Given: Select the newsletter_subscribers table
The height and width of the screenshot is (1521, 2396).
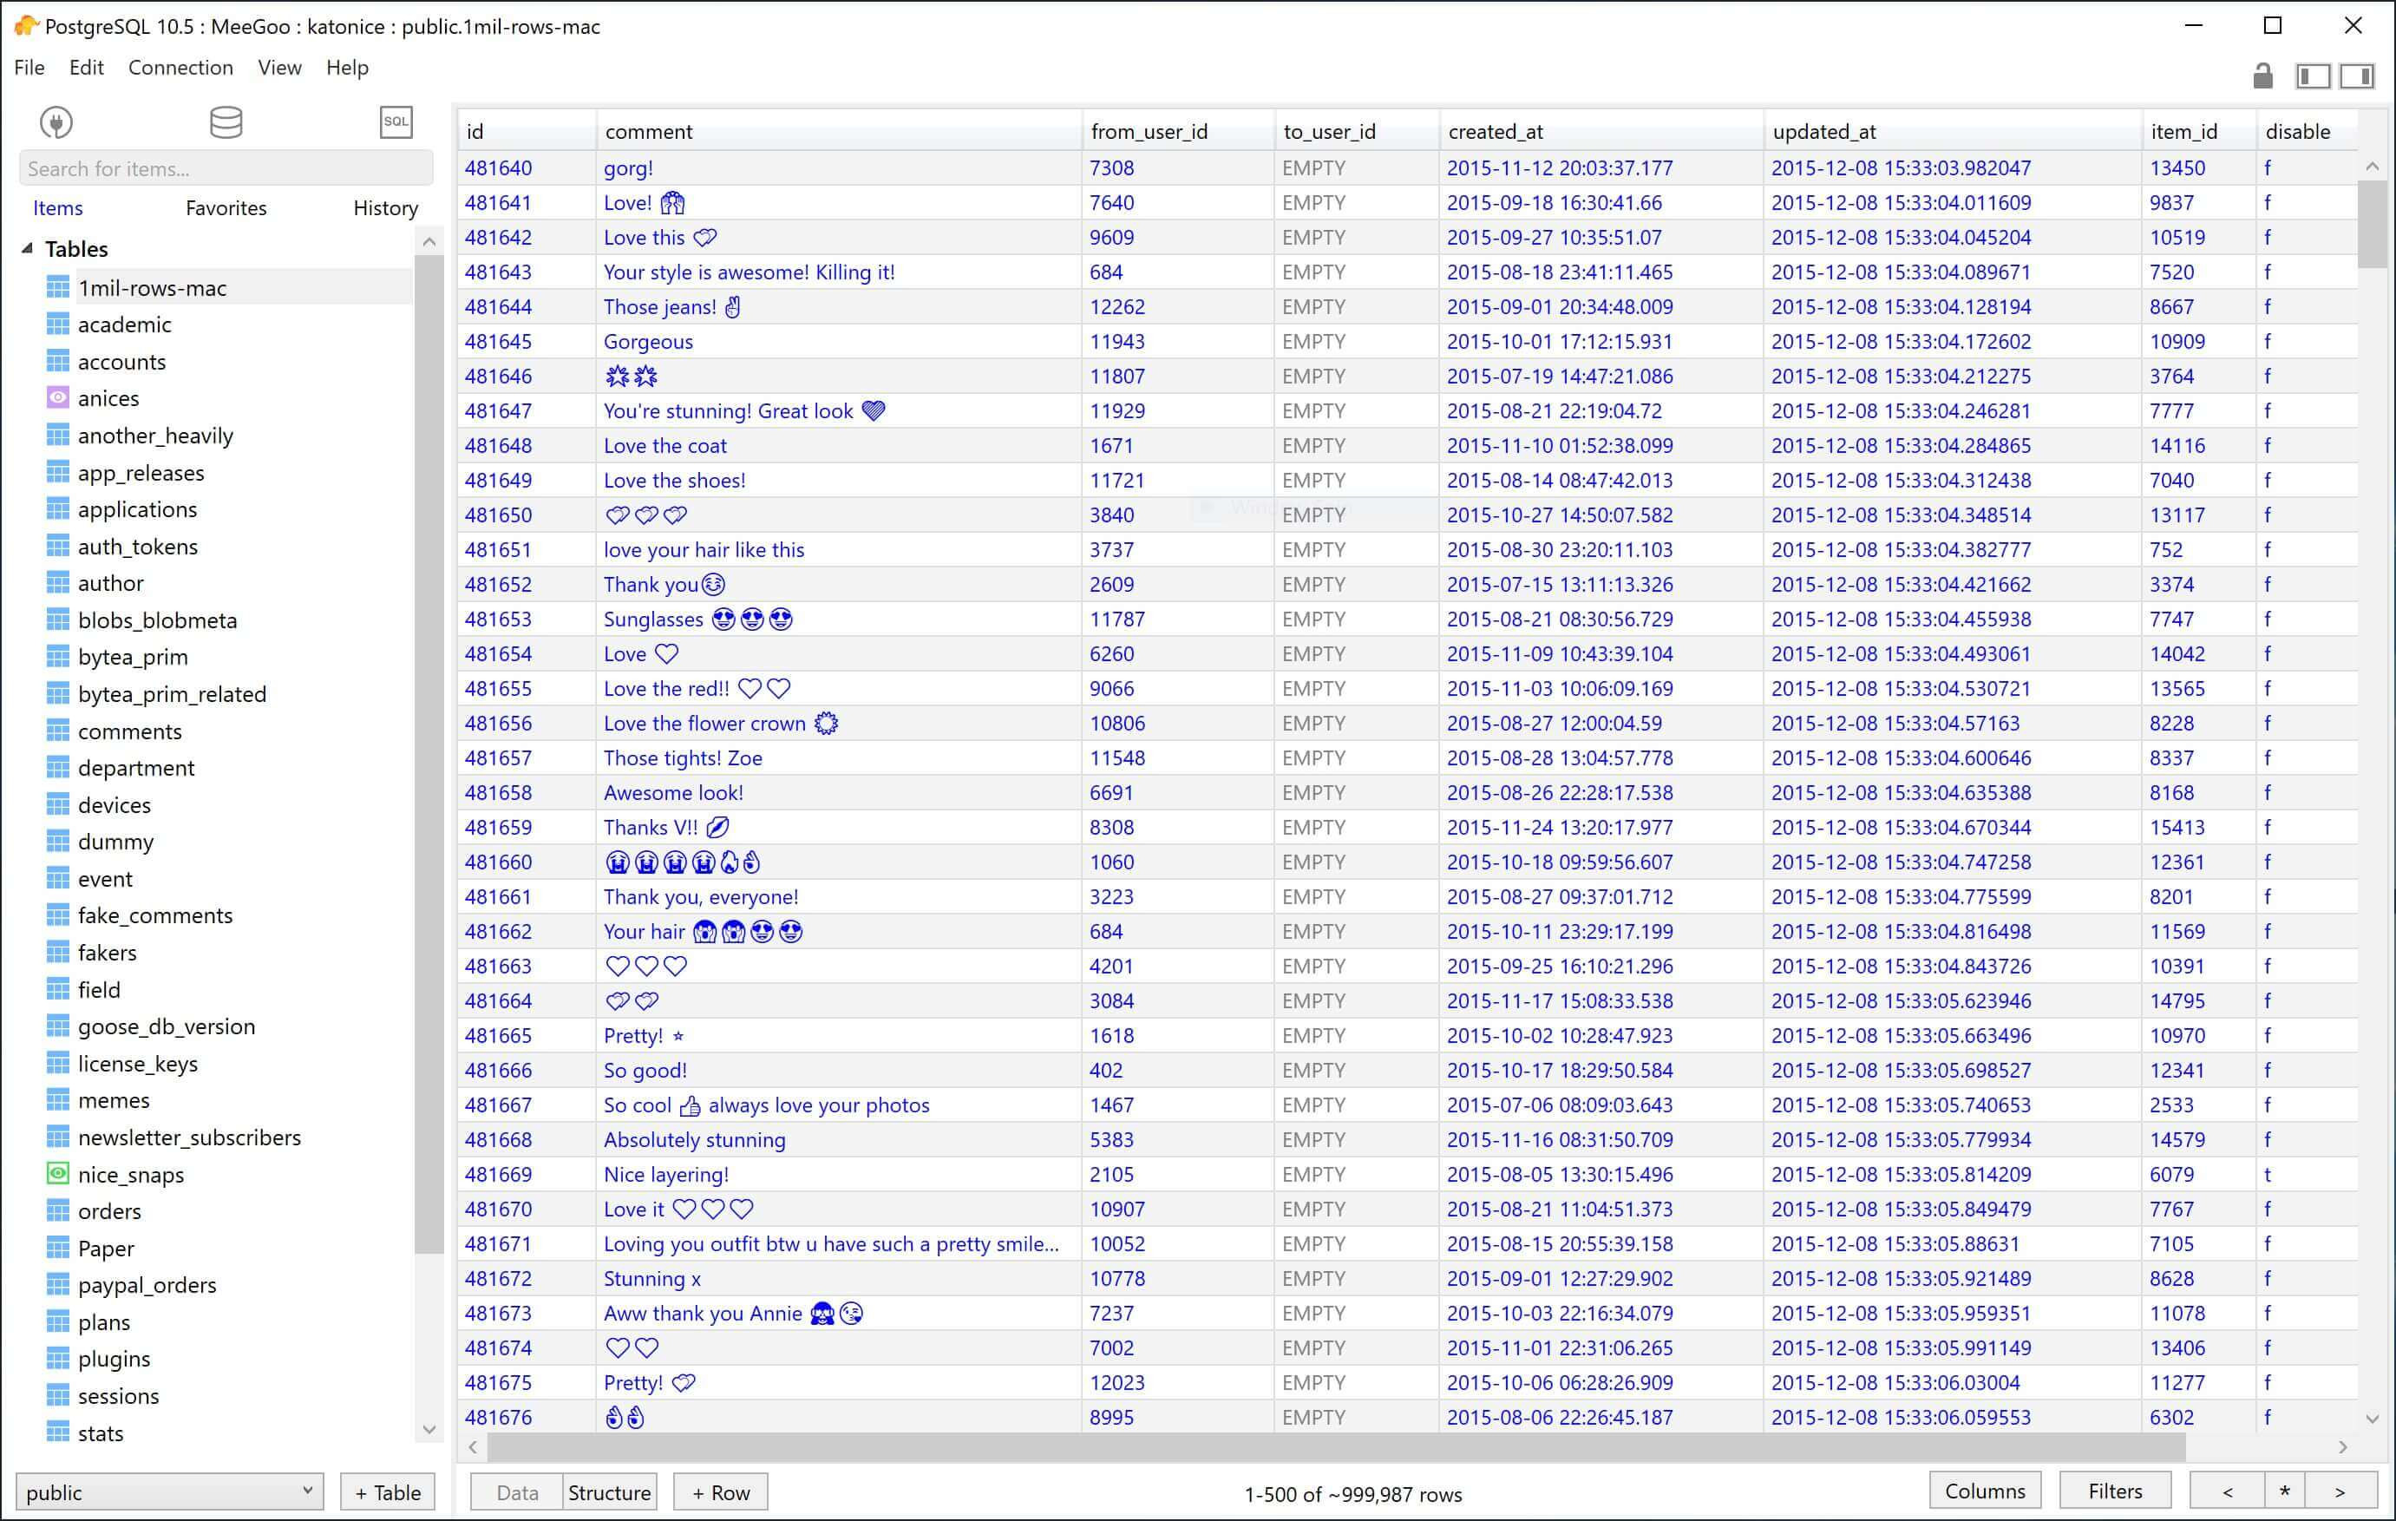Looking at the screenshot, I should point(189,1137).
